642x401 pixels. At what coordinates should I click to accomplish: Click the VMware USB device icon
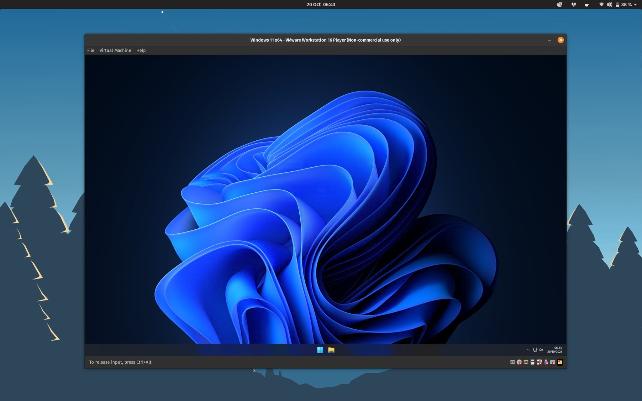pyautogui.click(x=546, y=362)
